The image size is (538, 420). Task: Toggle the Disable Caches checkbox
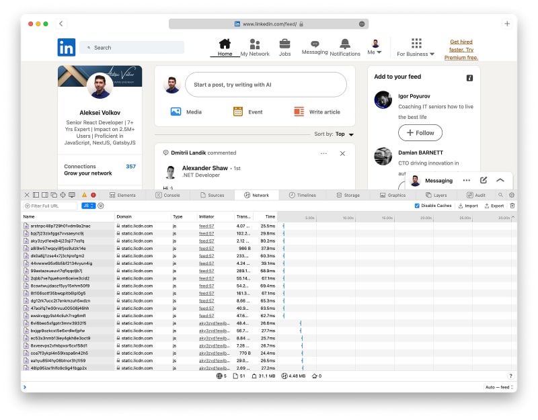tap(417, 206)
